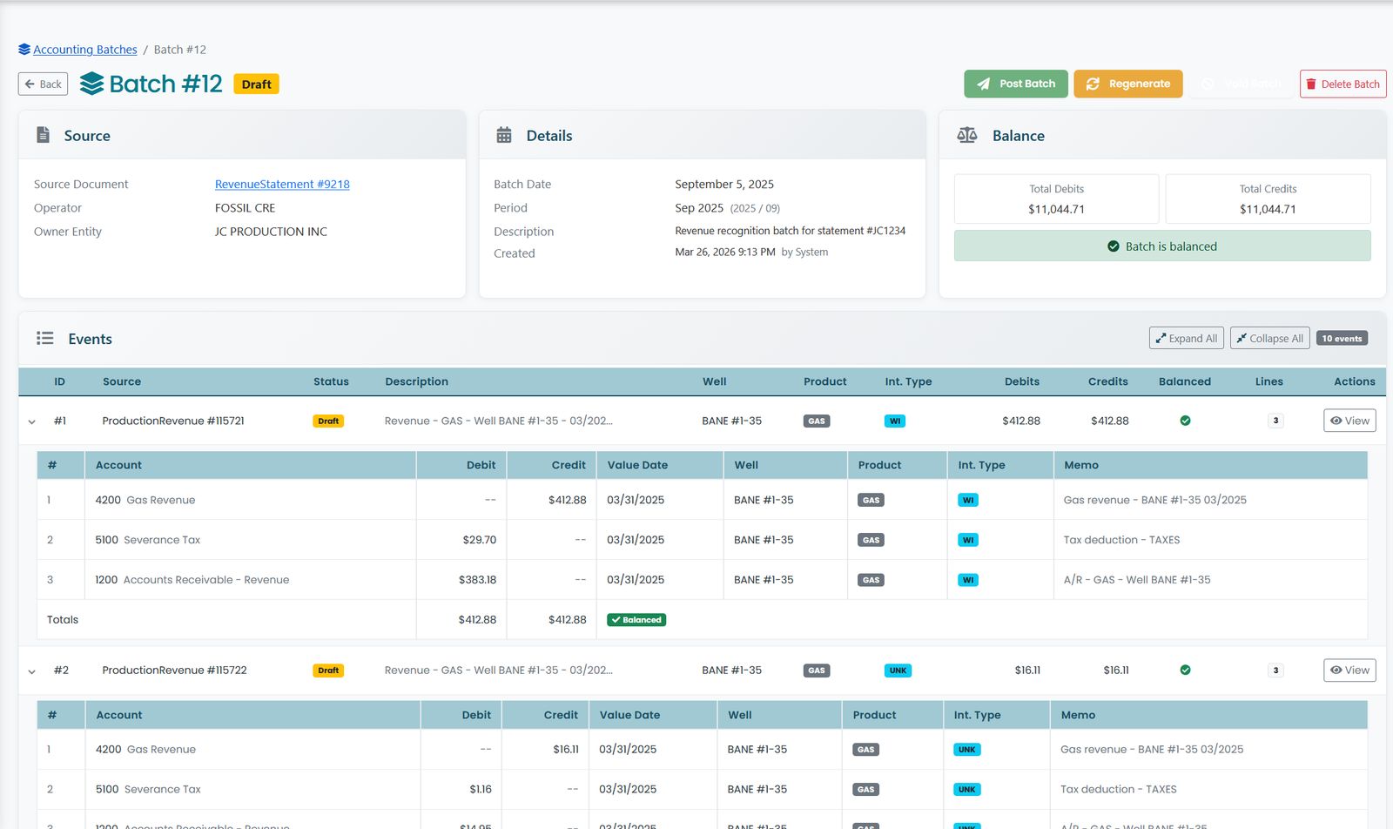Image resolution: width=1393 pixels, height=829 pixels.
Task: Click lines count badge on event #1
Action: click(1275, 421)
